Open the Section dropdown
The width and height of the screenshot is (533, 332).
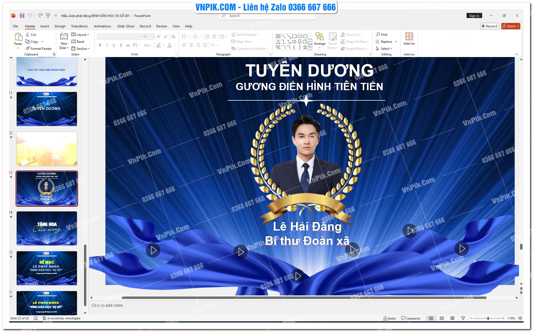80,48
